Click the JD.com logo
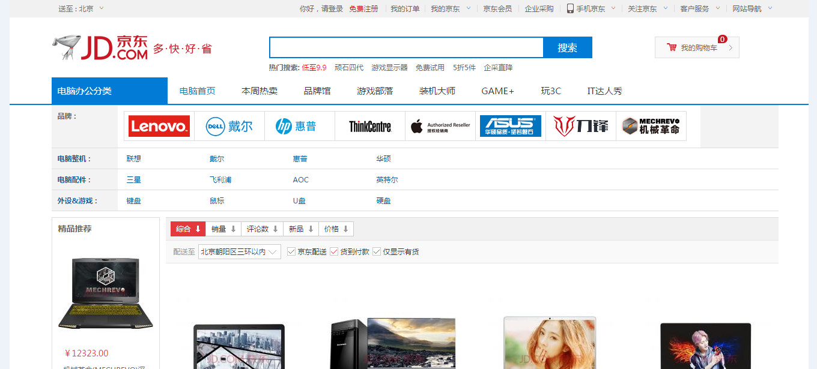The image size is (817, 369). point(100,48)
